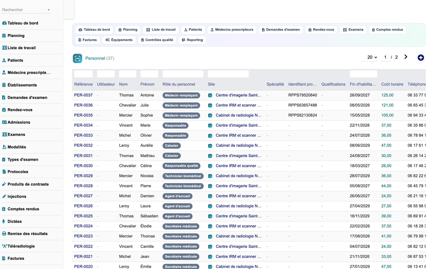Image resolution: width=435 pixels, height=269 pixels.
Task: Click Référence filter input
Action: coord(83,74)
